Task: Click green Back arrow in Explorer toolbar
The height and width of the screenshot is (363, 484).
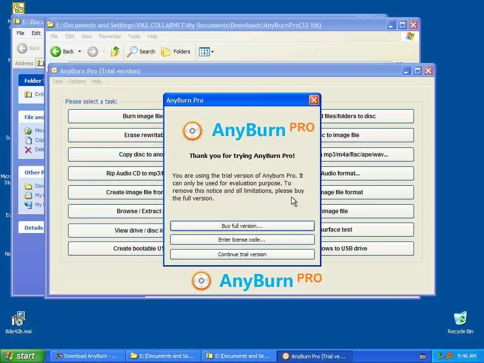Action: click(56, 52)
